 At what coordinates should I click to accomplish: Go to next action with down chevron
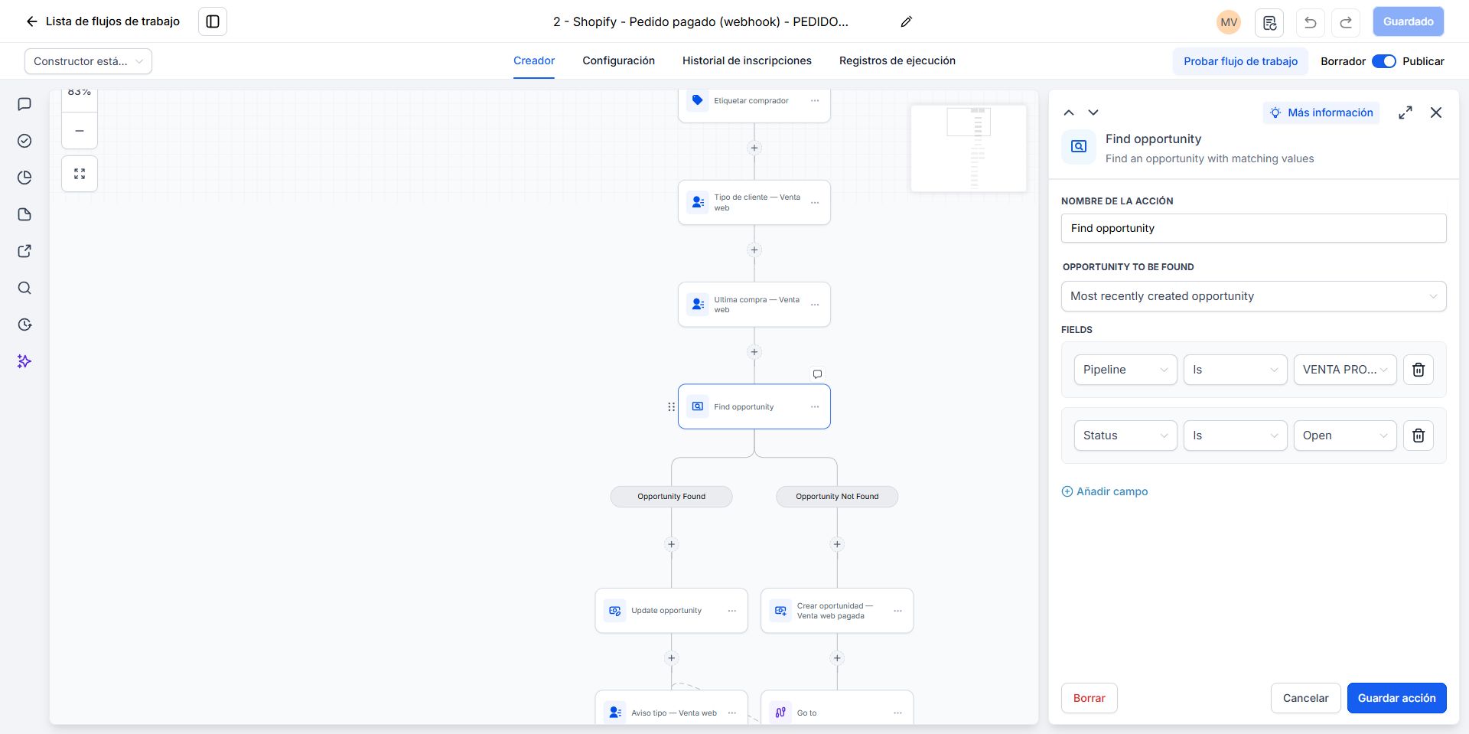click(x=1093, y=113)
